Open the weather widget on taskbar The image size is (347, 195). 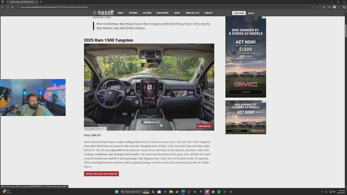click(7, 192)
